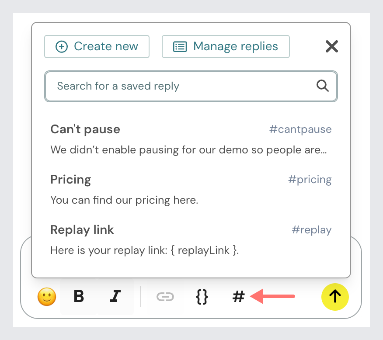Click the #cantpause shortcut tag
Image resolution: width=383 pixels, height=340 pixels.
(x=300, y=129)
